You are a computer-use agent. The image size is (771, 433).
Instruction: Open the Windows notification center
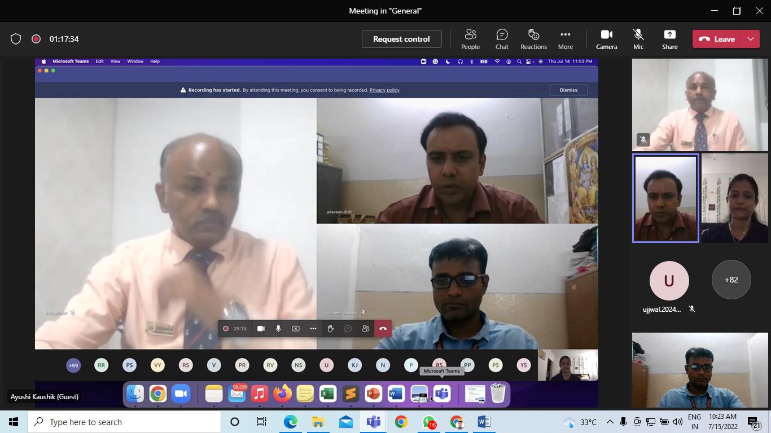[x=754, y=422]
